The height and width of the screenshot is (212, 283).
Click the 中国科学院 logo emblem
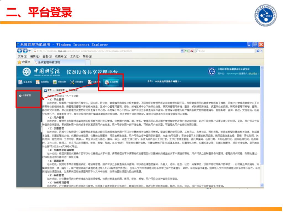pyautogui.click(x=27, y=71)
